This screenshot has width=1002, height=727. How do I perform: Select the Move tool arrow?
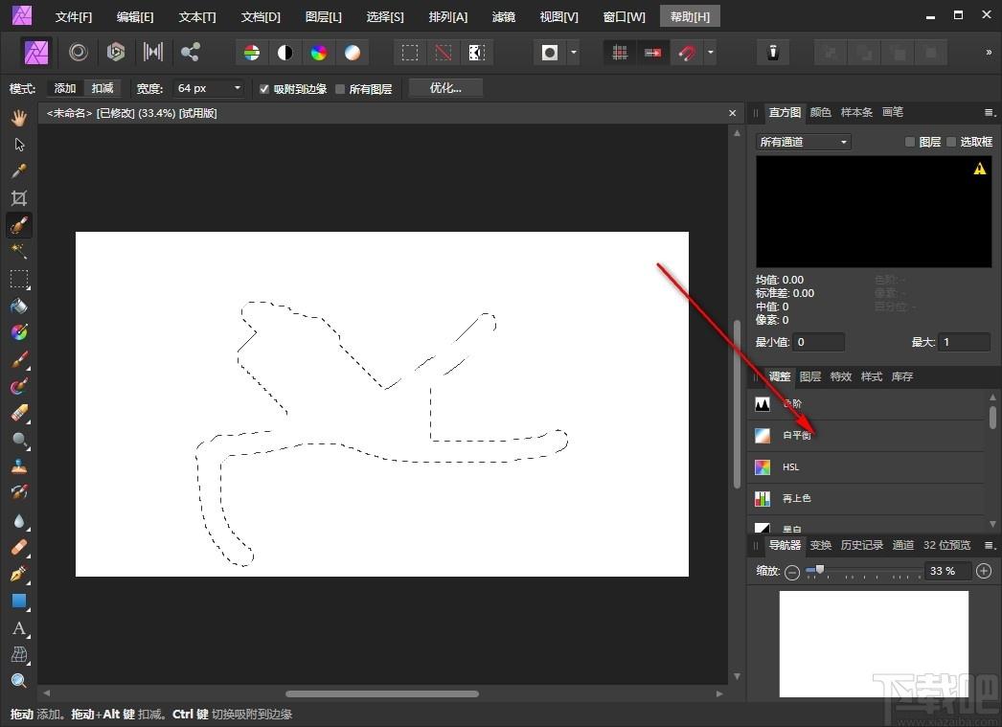pyautogui.click(x=19, y=145)
